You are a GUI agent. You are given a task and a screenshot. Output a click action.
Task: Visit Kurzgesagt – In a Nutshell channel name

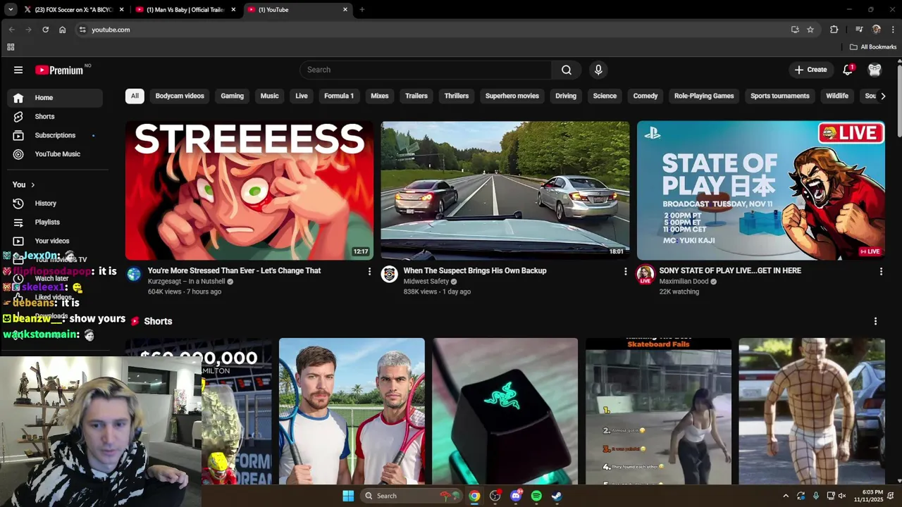tap(186, 282)
